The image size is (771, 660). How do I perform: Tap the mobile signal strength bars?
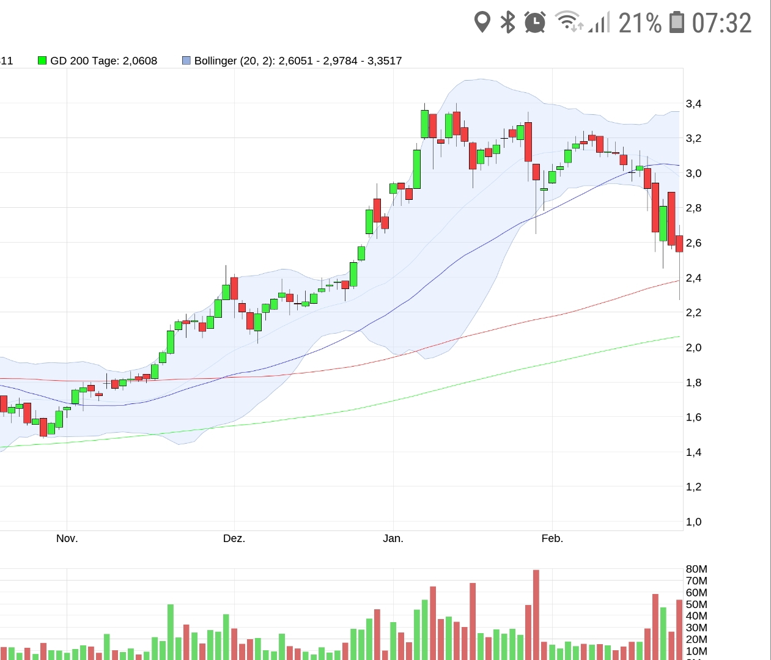coord(600,23)
